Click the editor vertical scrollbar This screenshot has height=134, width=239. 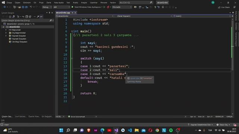coord(232,66)
